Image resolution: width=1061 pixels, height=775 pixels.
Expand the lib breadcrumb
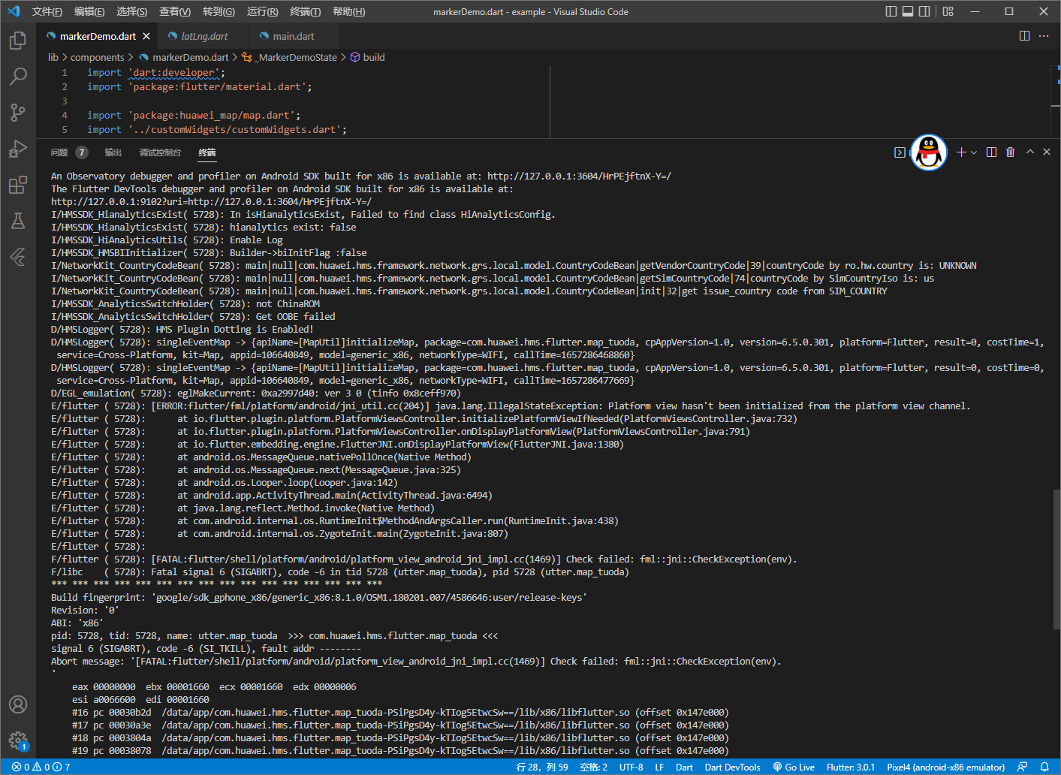(x=53, y=57)
